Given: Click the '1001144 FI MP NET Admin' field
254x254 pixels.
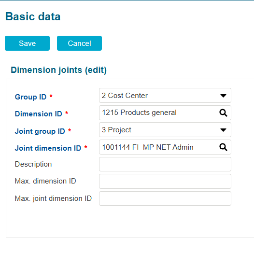Looking at the screenshot, I should pyautogui.click(x=165, y=147).
